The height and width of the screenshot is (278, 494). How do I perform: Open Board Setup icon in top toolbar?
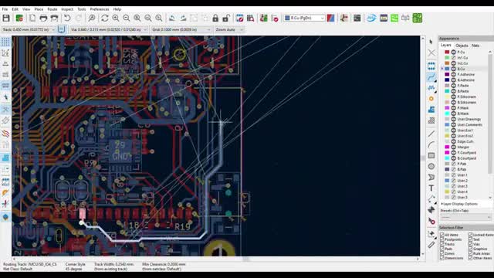pos(19,18)
